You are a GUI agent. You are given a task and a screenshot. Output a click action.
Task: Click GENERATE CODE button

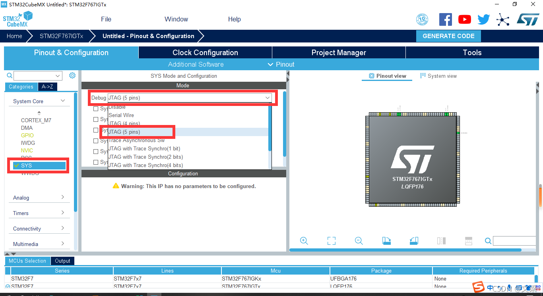(x=448, y=36)
